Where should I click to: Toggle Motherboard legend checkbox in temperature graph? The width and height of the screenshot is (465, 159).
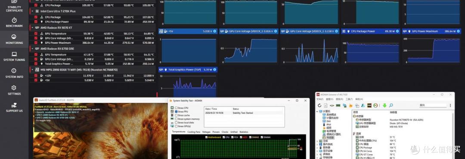tap(207, 137)
